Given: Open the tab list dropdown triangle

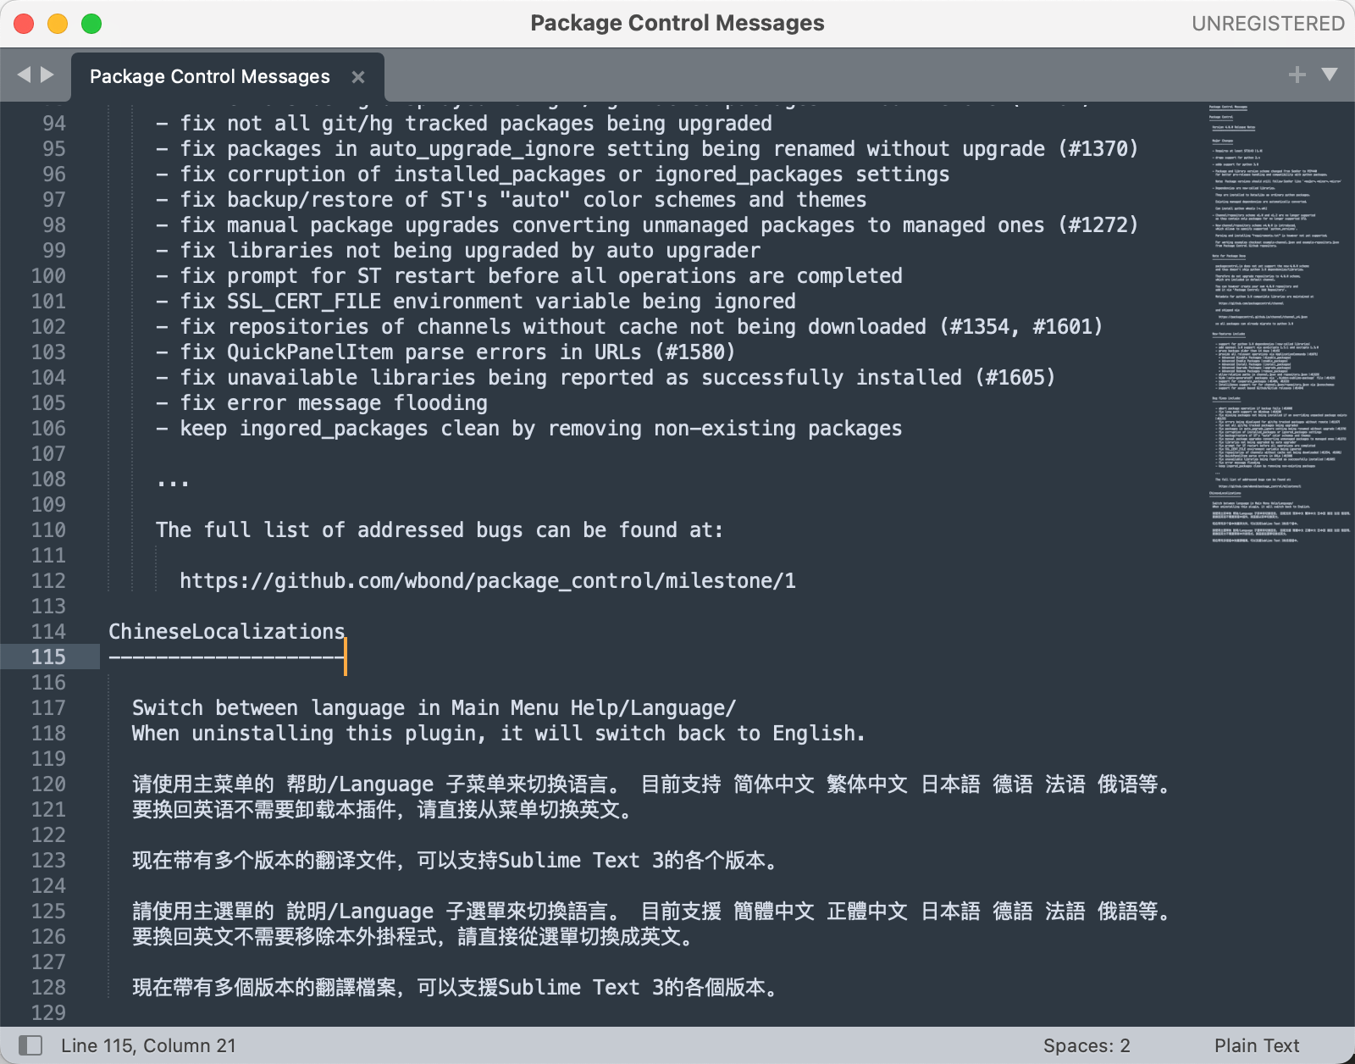Looking at the screenshot, I should [1330, 75].
